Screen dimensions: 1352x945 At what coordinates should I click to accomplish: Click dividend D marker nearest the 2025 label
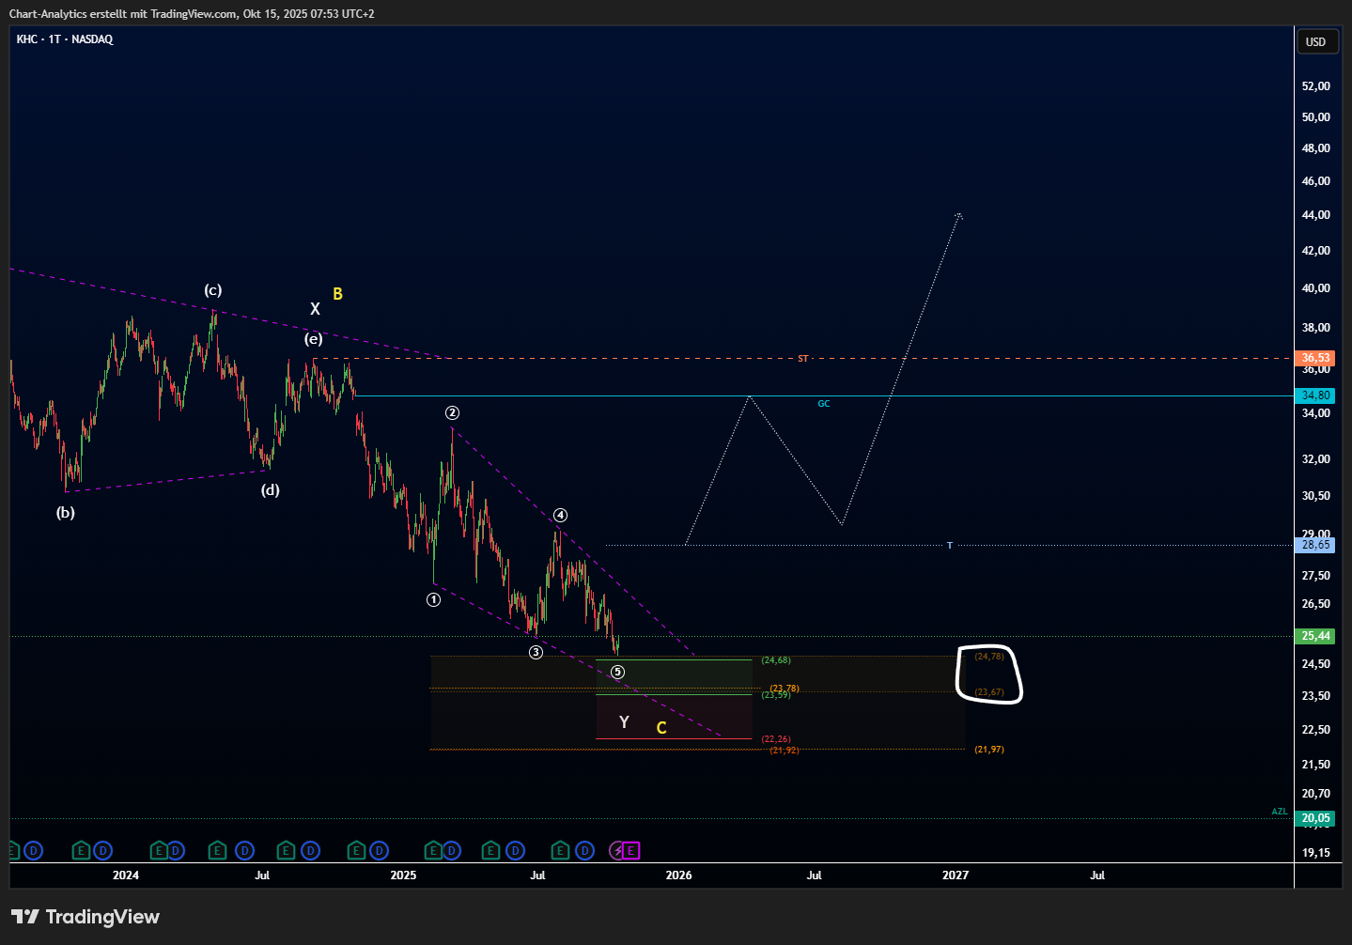[379, 851]
